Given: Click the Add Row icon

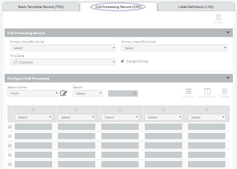Looking at the screenshot, I should pyautogui.click(x=188, y=91).
